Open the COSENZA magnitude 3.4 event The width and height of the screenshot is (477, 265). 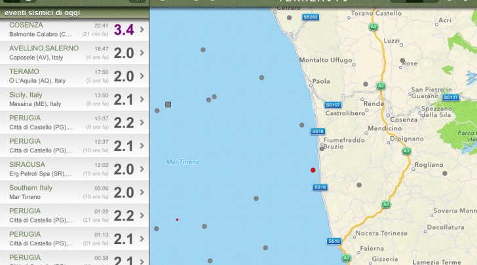[74, 29]
